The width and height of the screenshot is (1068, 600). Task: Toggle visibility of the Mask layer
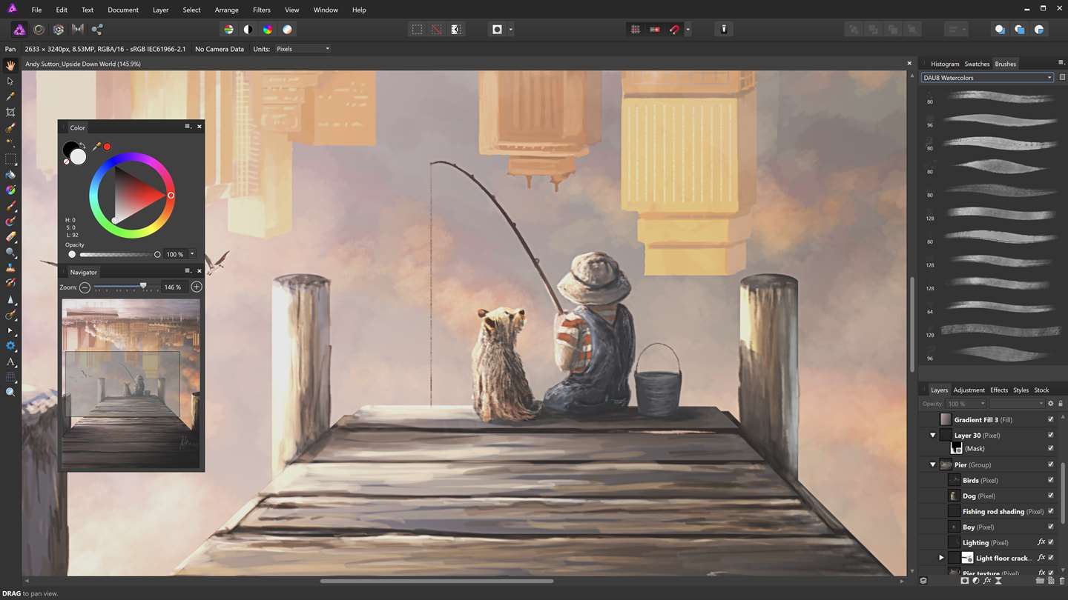(x=1051, y=448)
